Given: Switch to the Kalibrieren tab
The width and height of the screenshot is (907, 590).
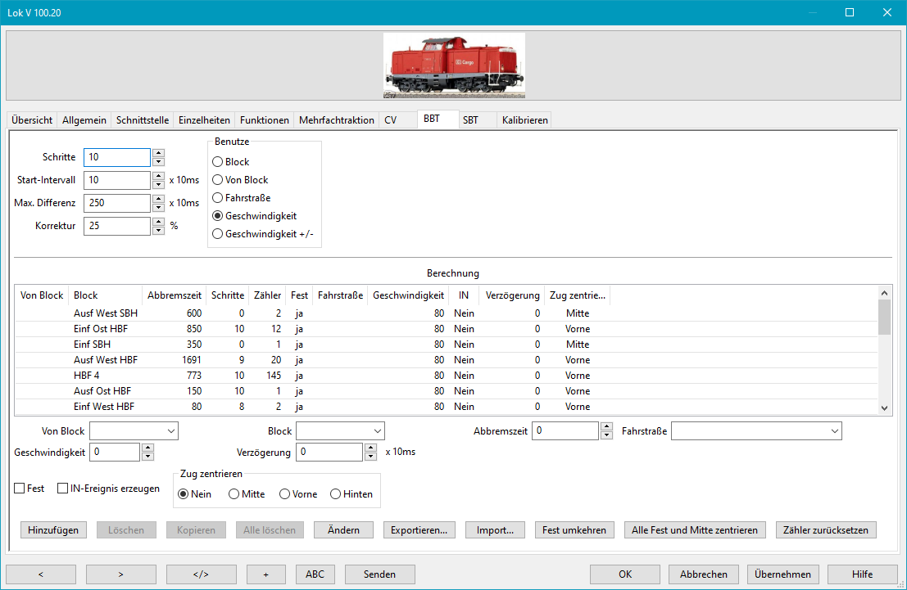Looking at the screenshot, I should tap(524, 120).
